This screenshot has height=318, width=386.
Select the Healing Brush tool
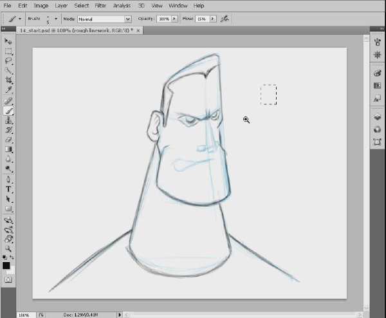coord(8,101)
